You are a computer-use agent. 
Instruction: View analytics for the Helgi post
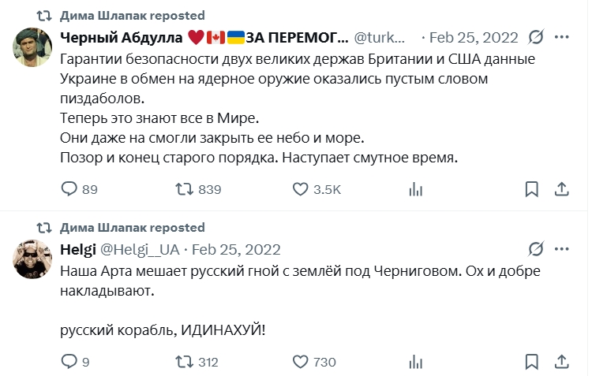[x=415, y=362]
